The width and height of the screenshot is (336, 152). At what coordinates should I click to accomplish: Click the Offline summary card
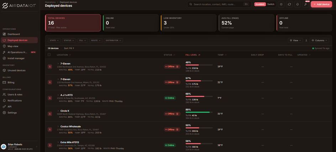[304, 23]
